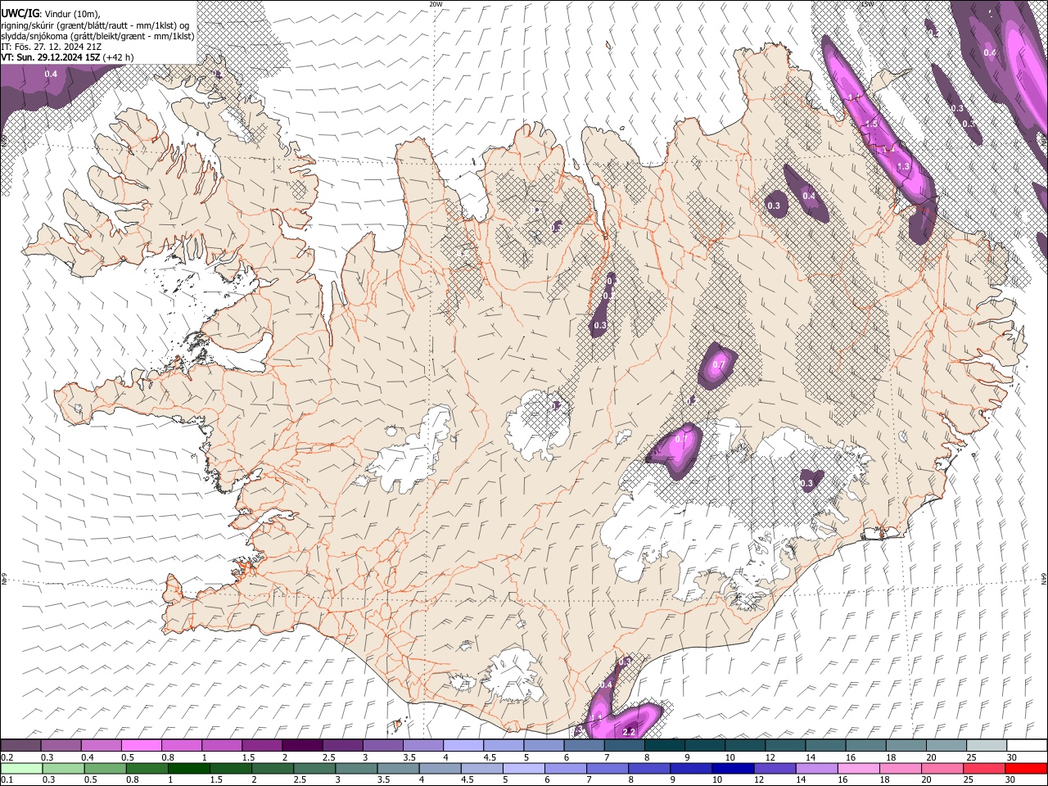
Task: Click the dark teal 8–9 snow swatch
Action: pyautogui.click(x=664, y=746)
